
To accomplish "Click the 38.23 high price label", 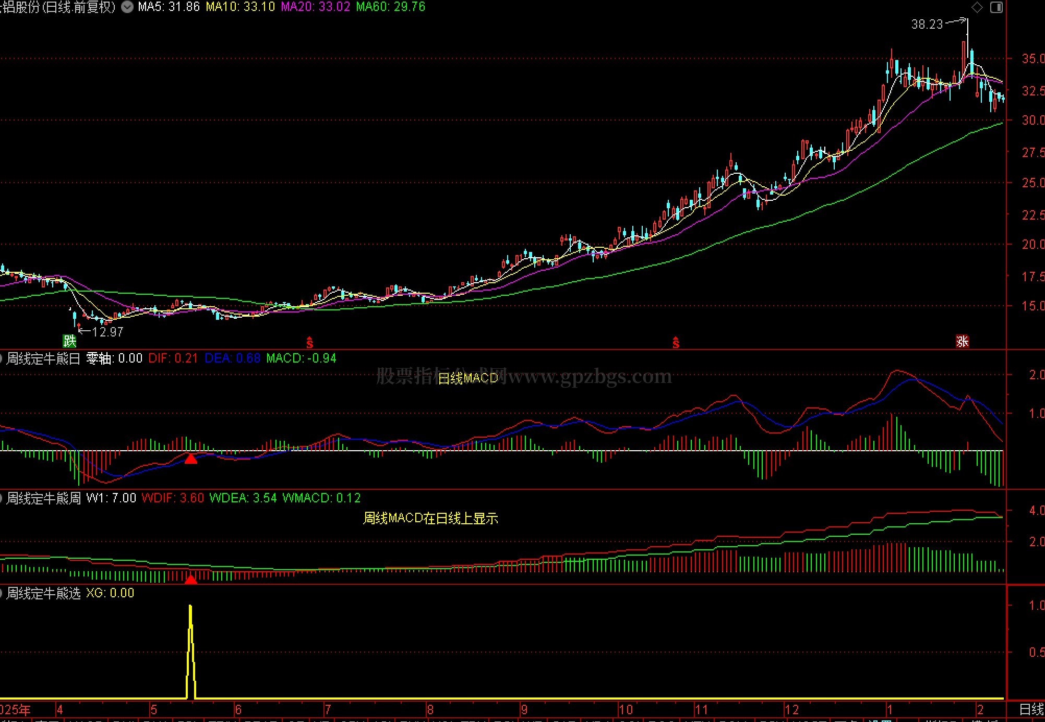I will pos(927,25).
